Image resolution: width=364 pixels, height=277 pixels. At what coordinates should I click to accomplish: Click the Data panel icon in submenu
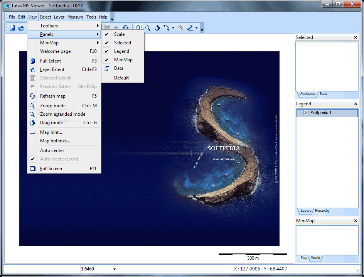[x=106, y=68]
